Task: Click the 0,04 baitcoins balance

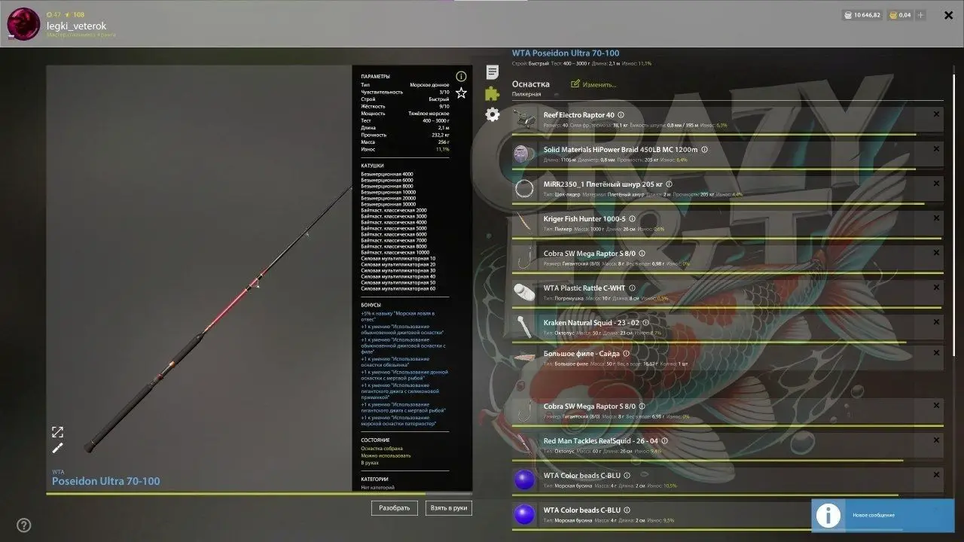Action: coord(900,15)
